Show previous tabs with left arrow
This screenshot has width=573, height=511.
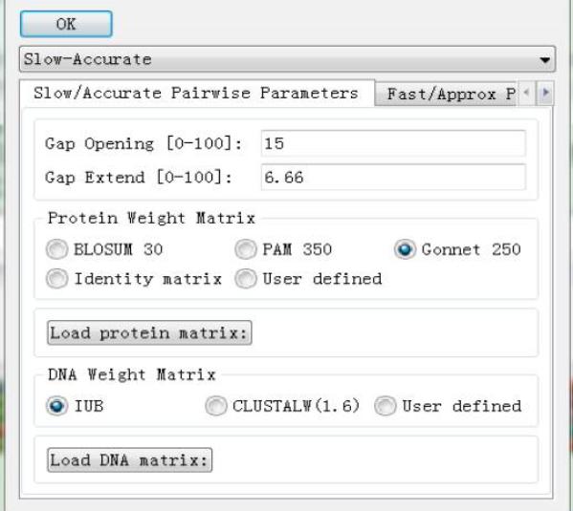pos(526,93)
